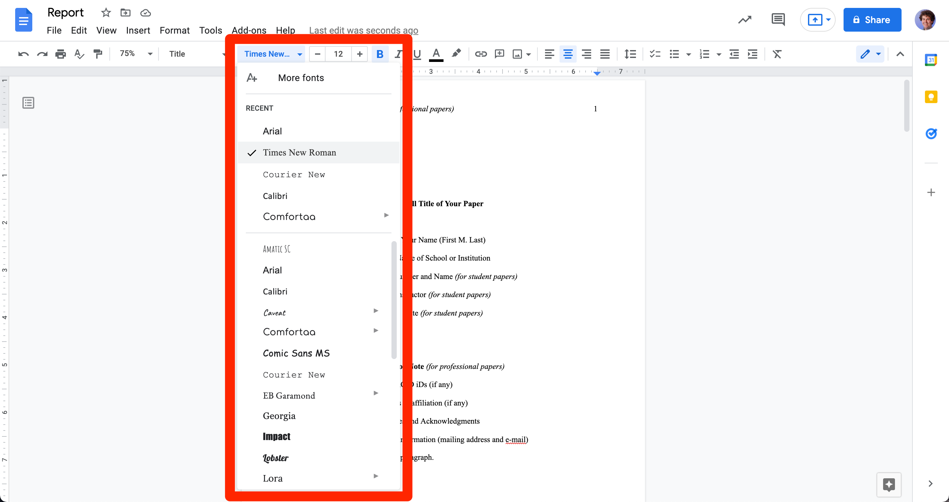Expand the Comfortaa font submenu
Viewport: 949px width, 502px height.
[388, 216]
